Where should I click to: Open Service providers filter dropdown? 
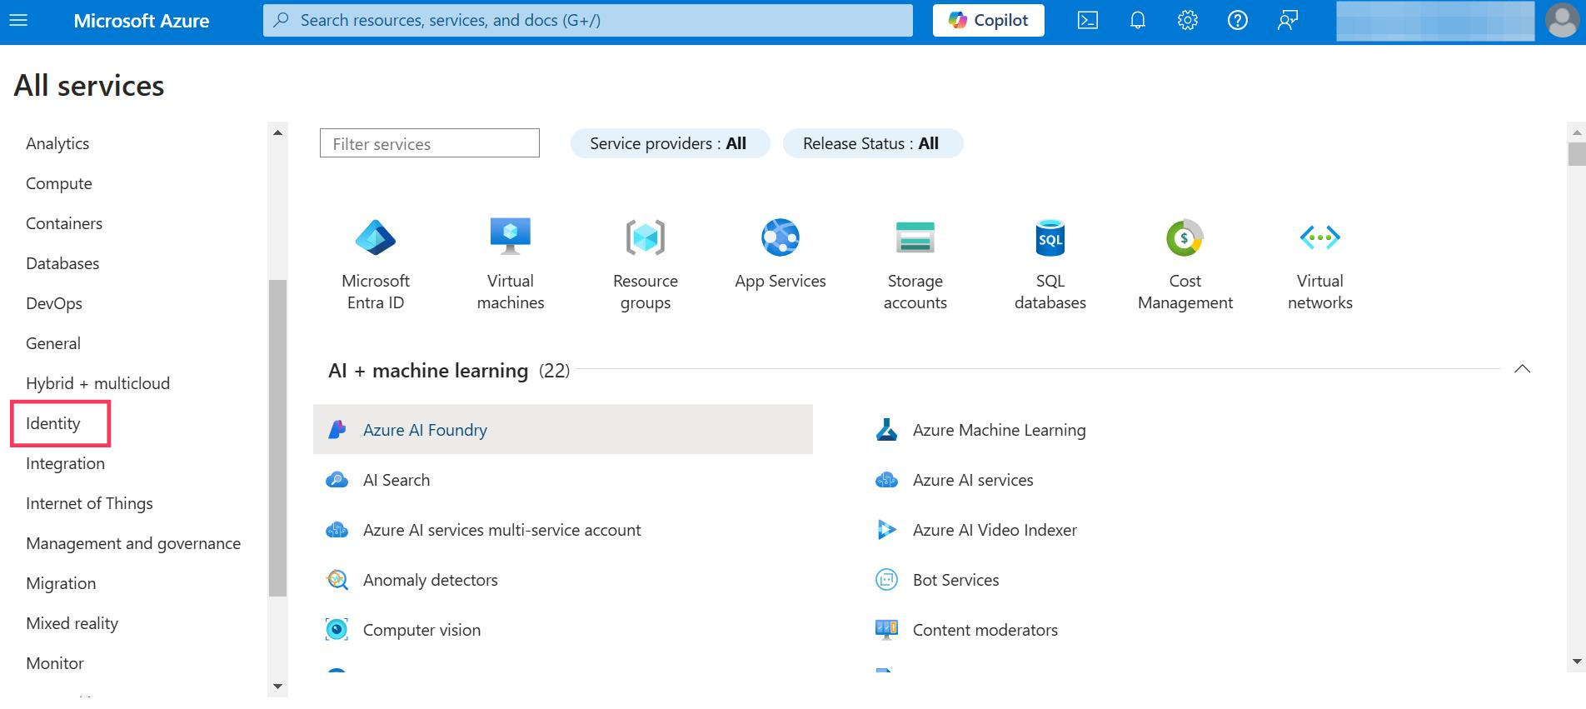[670, 143]
